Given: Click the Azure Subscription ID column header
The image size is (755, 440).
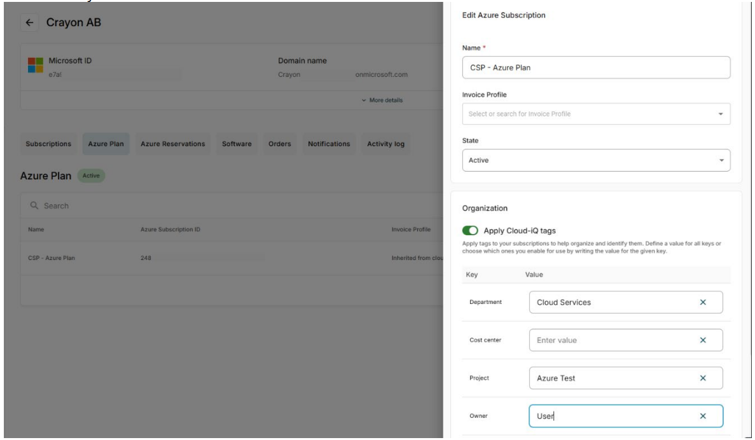Looking at the screenshot, I should click(x=170, y=230).
